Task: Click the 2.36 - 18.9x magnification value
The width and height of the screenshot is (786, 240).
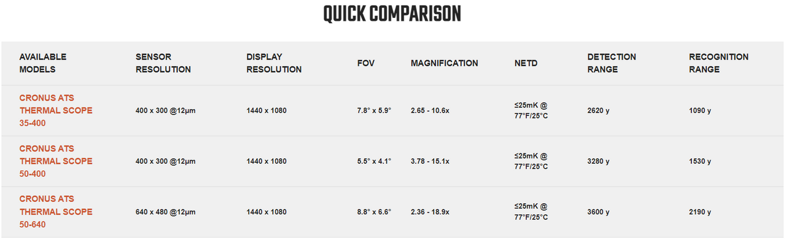Action: pyautogui.click(x=430, y=212)
